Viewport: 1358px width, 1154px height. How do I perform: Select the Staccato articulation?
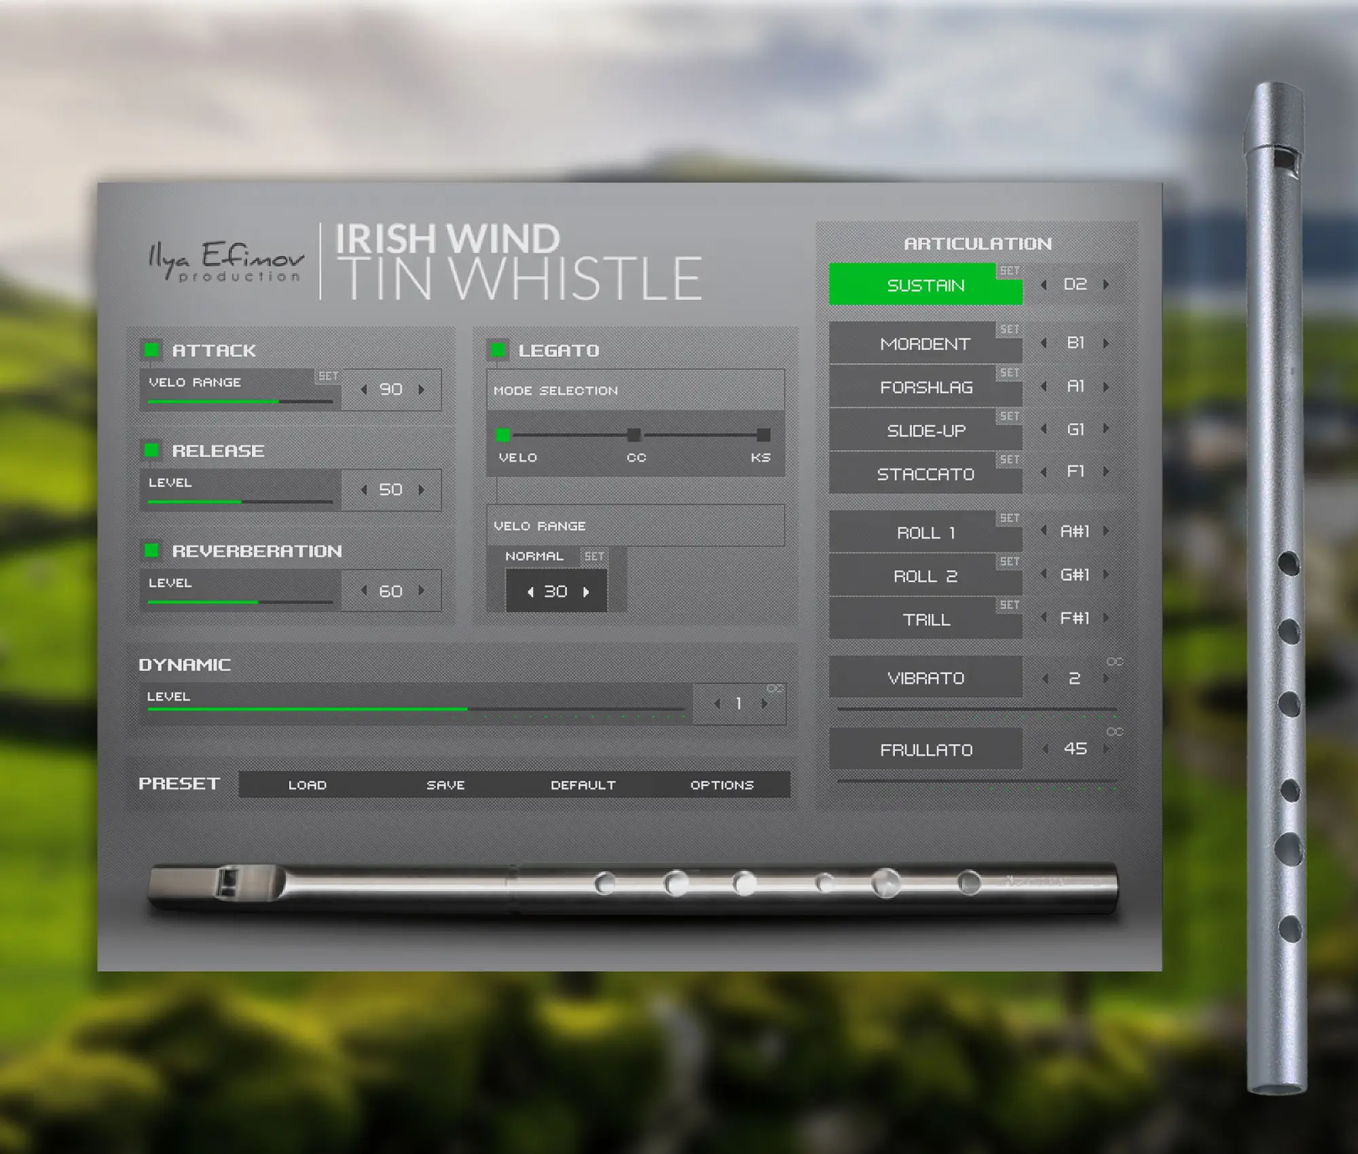coord(925,474)
